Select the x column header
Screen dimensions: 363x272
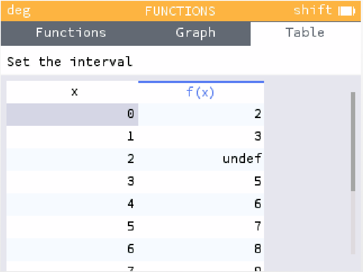pos(74,92)
